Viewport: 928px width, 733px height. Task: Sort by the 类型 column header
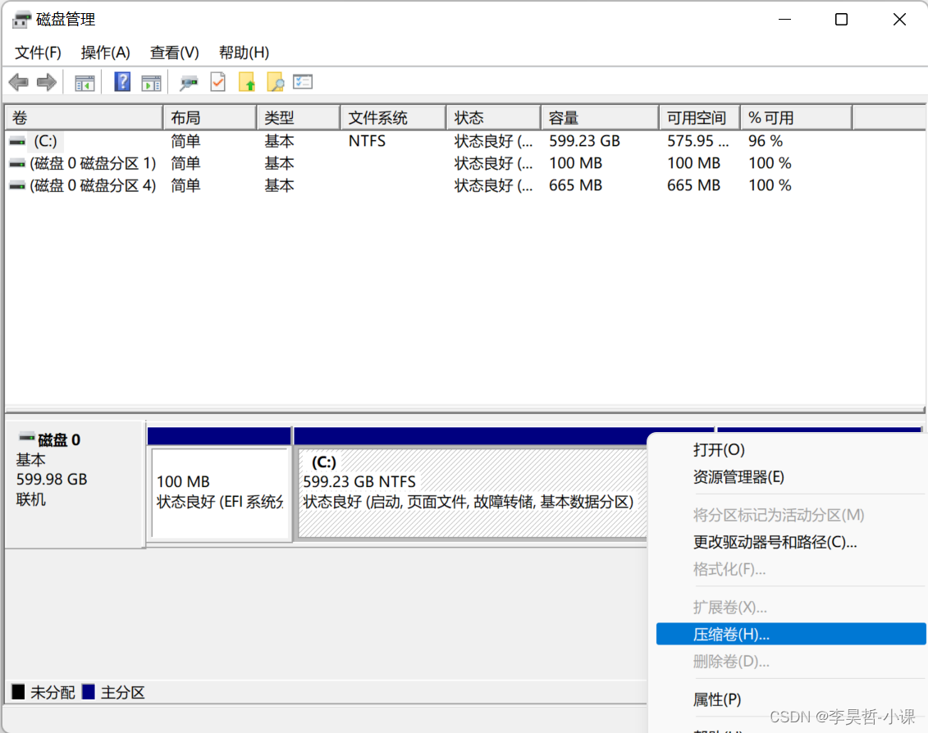click(x=299, y=118)
